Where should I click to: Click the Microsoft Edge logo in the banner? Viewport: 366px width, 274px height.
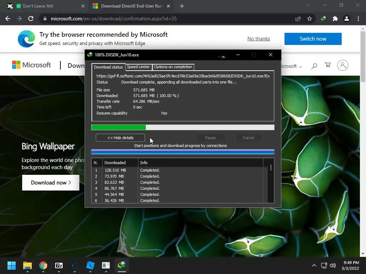click(x=26, y=39)
